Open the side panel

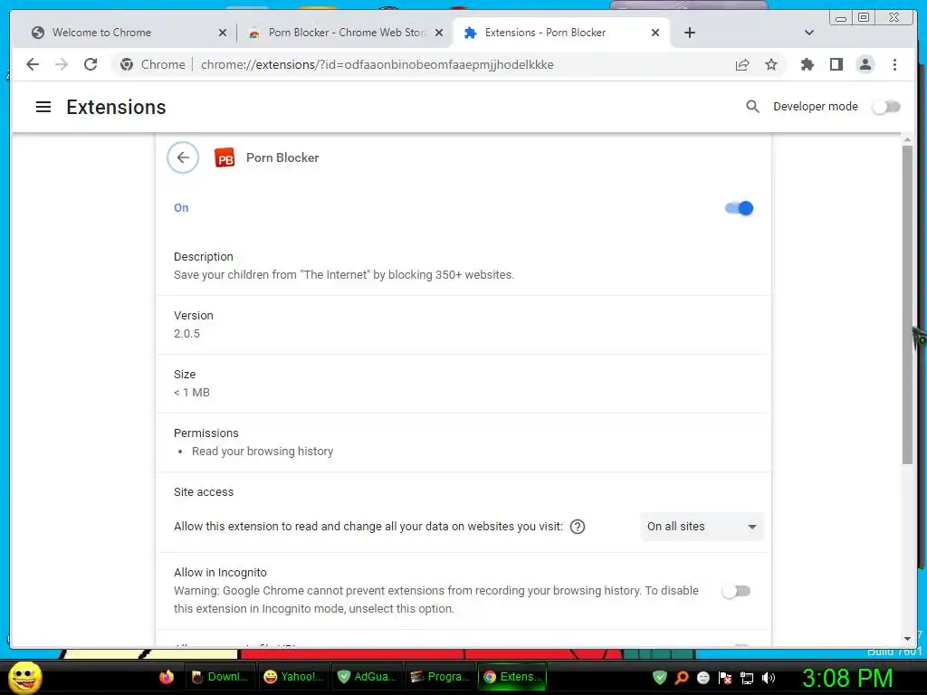click(836, 64)
